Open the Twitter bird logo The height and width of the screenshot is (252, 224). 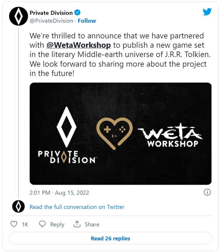pos(207,12)
